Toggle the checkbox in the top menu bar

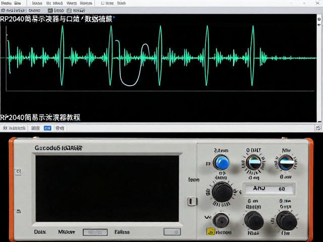[102, 3]
